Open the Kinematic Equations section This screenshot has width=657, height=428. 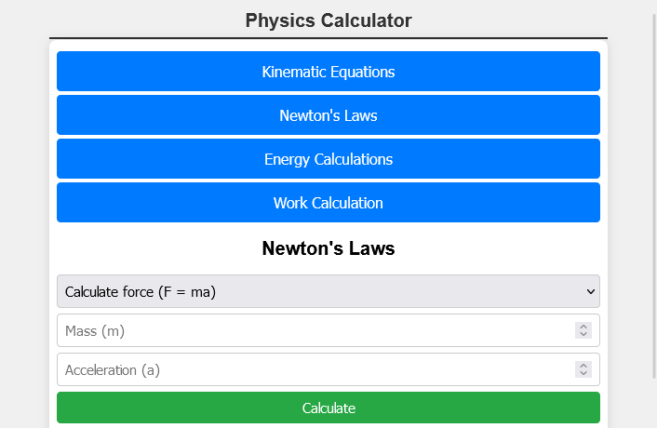pyautogui.click(x=328, y=72)
